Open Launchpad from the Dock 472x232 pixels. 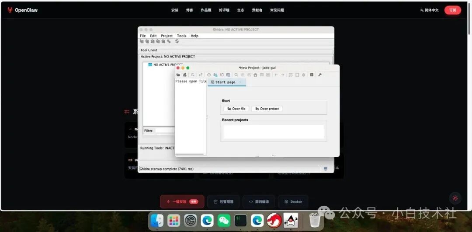point(174,221)
